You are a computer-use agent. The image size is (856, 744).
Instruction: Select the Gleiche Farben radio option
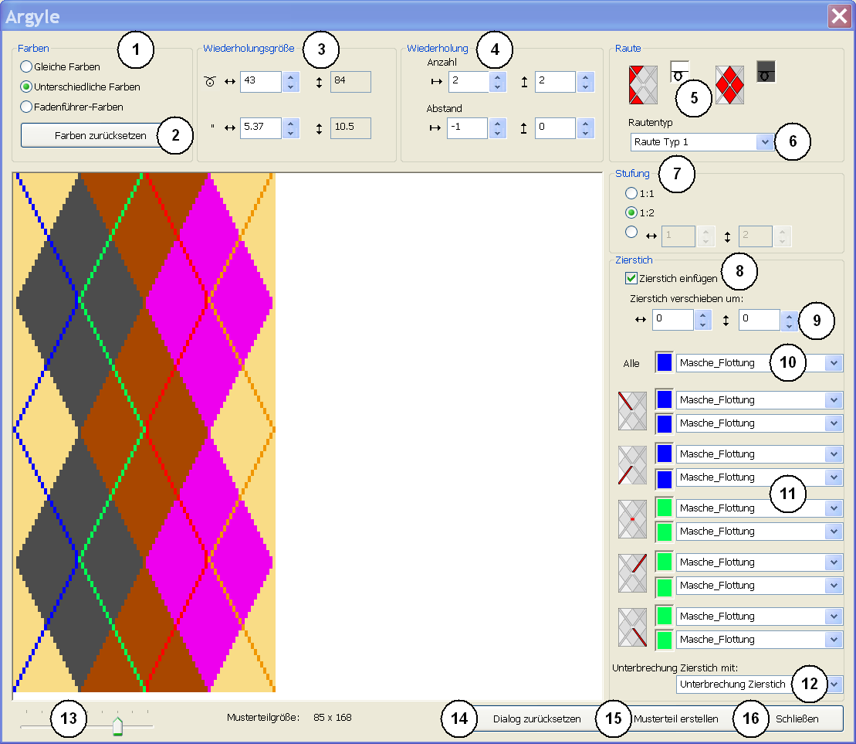coord(26,67)
